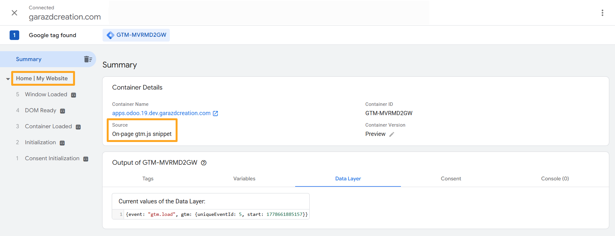Open the DOM Ready event
This screenshot has width=615, height=236.
coord(41,110)
